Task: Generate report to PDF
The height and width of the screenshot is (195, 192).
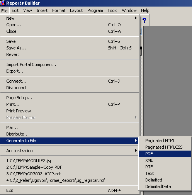Action: tap(165, 154)
